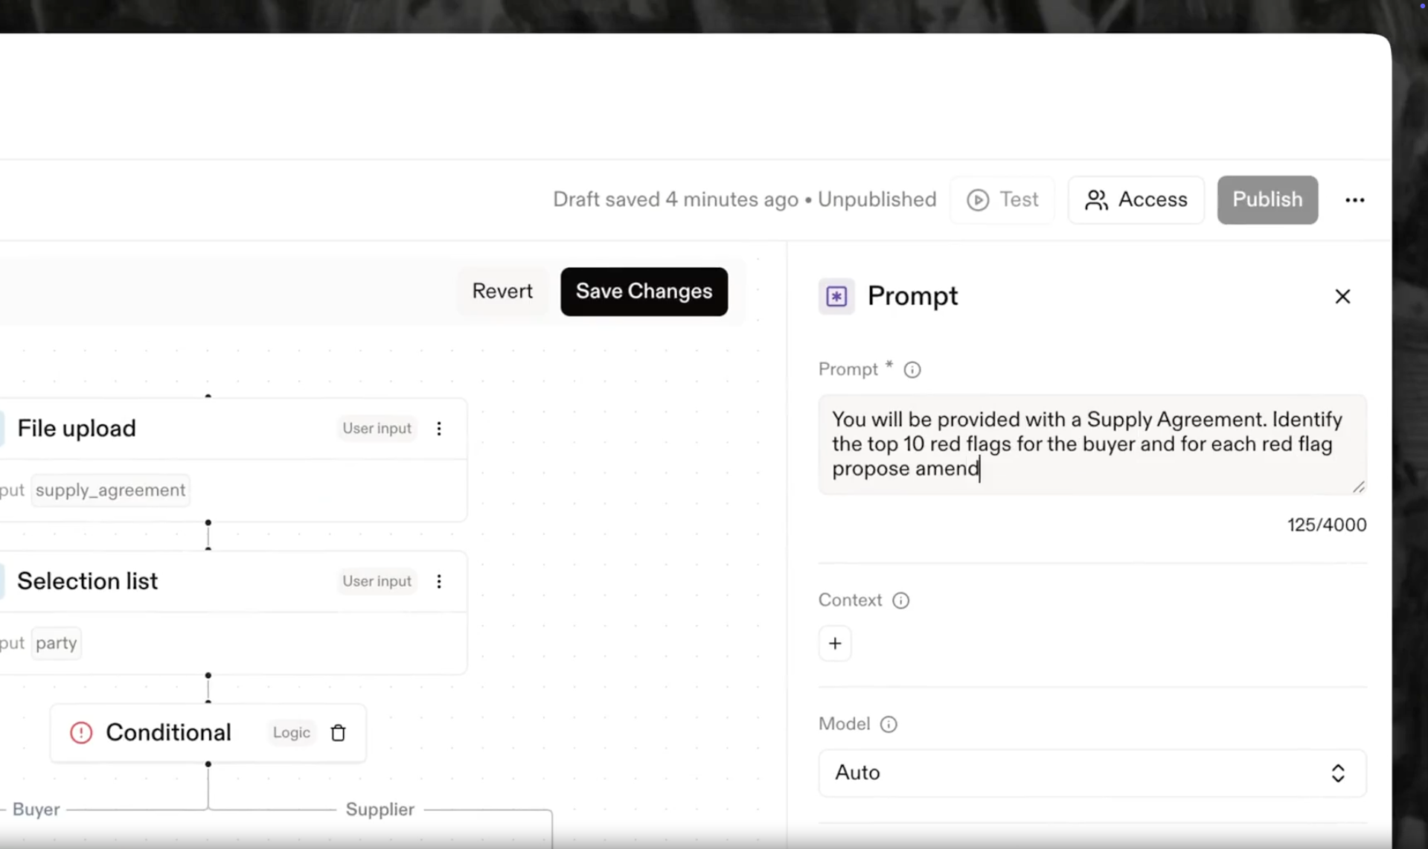Open the more options ellipsis beside Publish
The width and height of the screenshot is (1428, 849).
coord(1354,200)
